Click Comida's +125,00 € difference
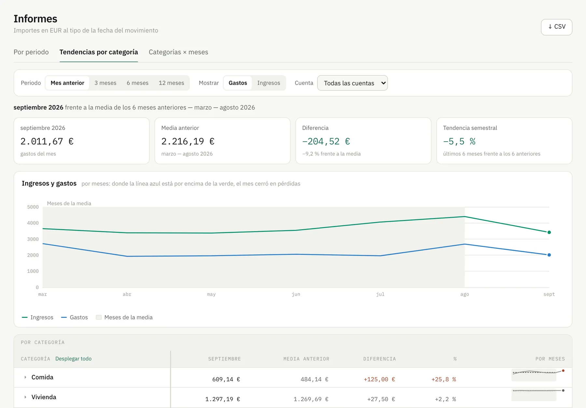The width and height of the screenshot is (586, 408). point(379,379)
